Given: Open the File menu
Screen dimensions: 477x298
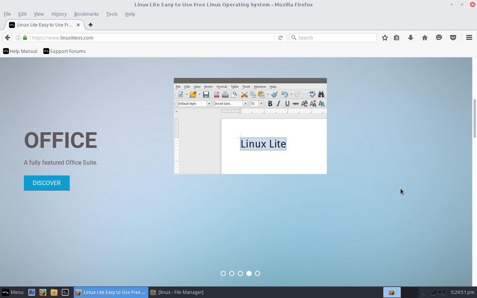Looking at the screenshot, I should [x=7, y=14].
